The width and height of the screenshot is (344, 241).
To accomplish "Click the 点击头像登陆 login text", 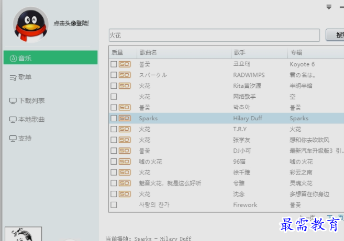I will tap(71, 23).
